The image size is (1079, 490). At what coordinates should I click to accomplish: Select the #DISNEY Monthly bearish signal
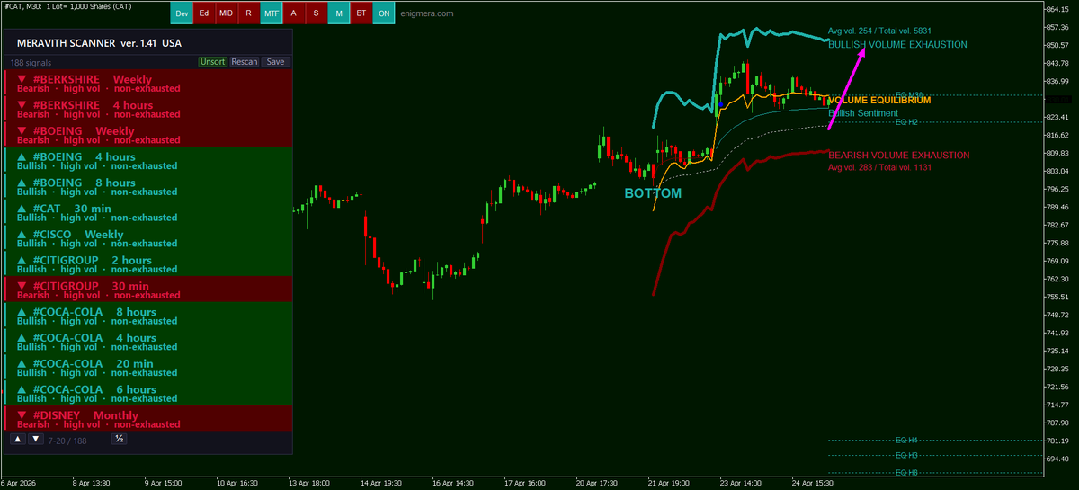tap(148, 419)
